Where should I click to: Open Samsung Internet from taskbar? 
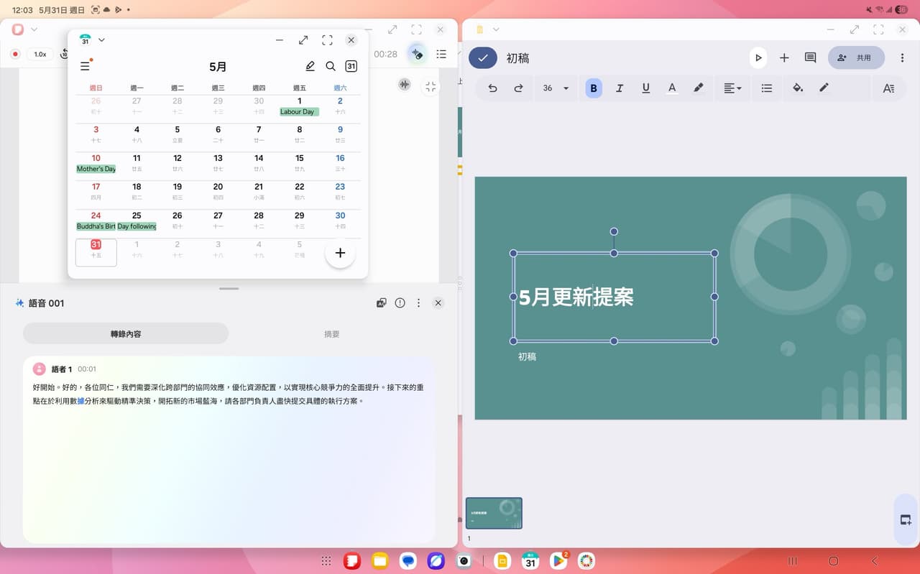(436, 561)
